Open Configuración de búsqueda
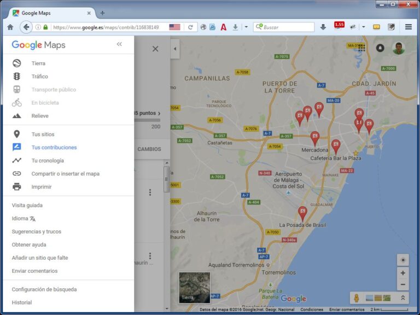 (x=44, y=289)
